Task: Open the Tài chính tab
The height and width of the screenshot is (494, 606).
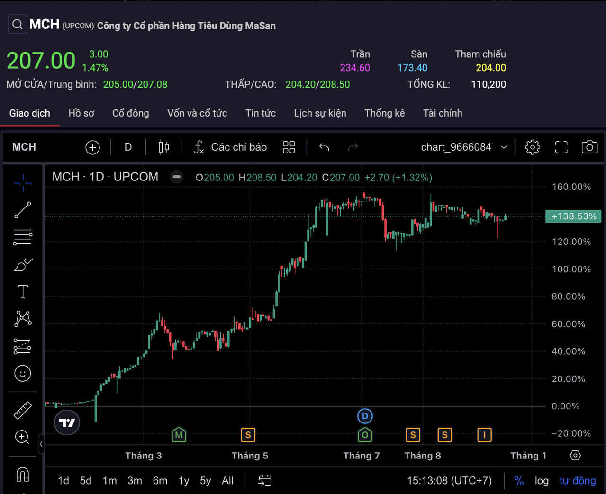Action: coord(443,113)
